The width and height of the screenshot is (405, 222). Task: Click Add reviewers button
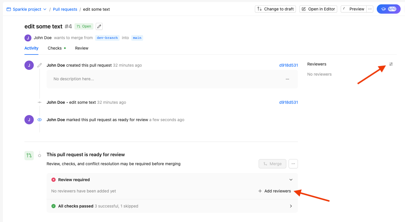pos(274,191)
